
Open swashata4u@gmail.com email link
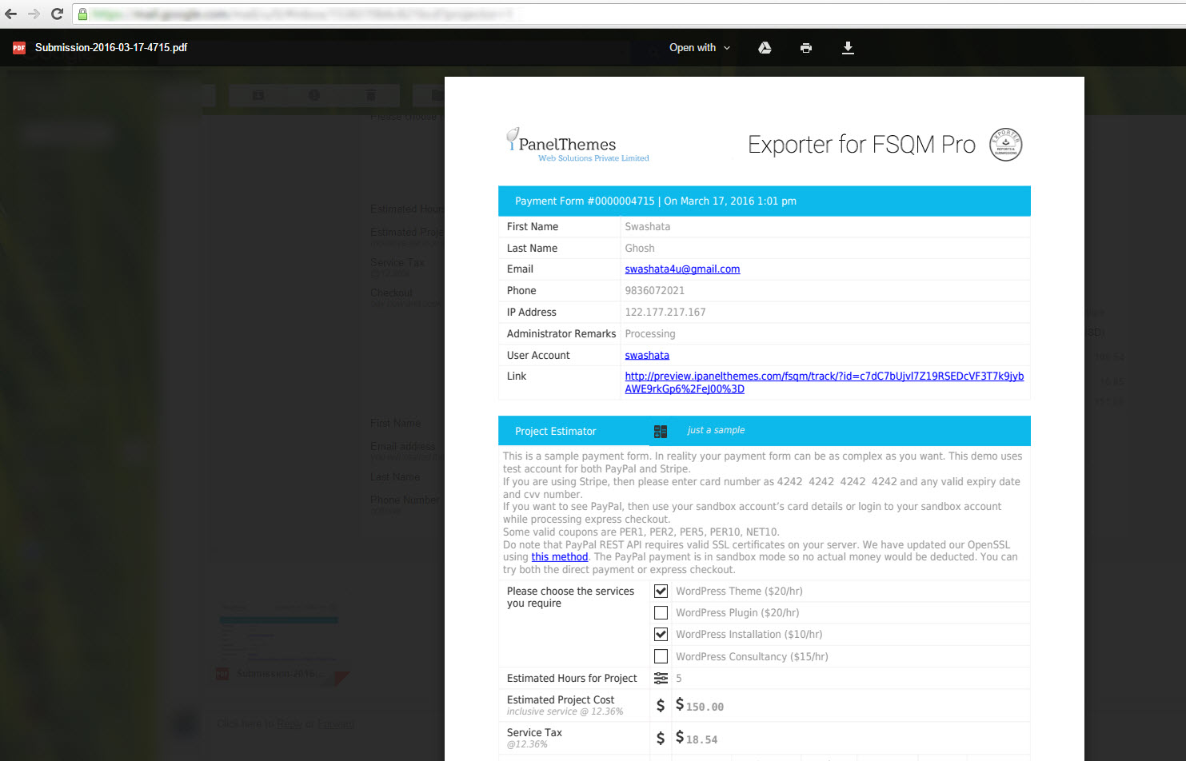pyautogui.click(x=682, y=269)
